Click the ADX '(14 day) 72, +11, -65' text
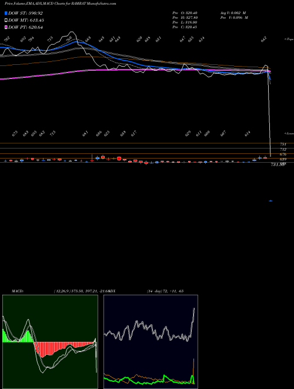 165,291
